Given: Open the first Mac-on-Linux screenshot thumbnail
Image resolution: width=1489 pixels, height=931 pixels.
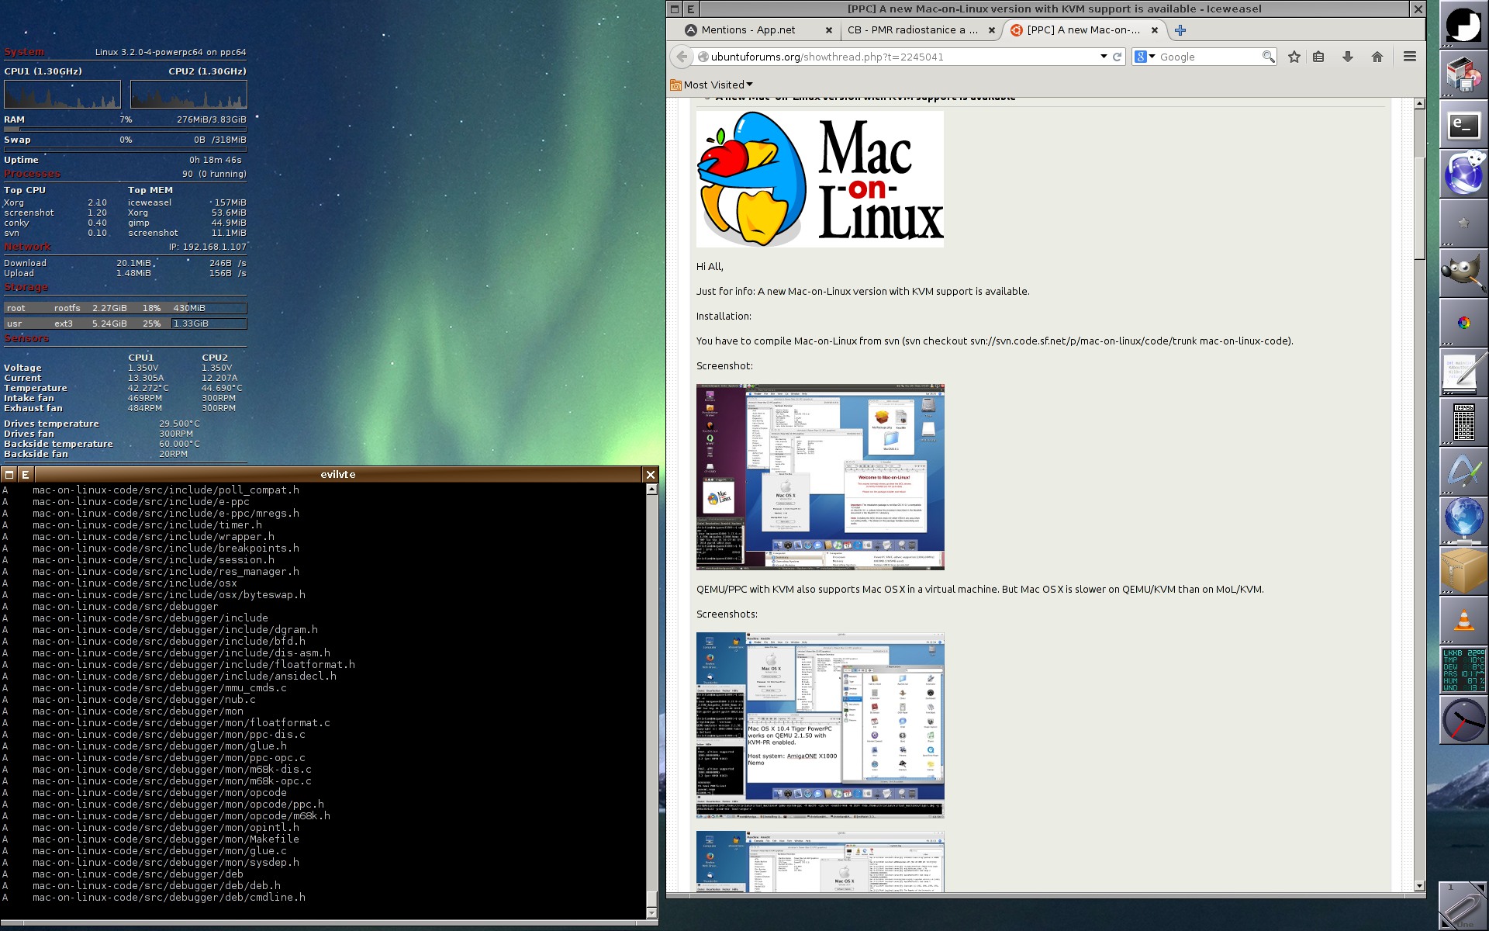Looking at the screenshot, I should point(820,476).
